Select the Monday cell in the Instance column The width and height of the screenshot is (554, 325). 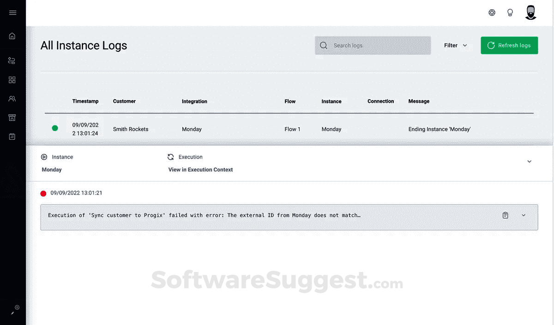331,129
